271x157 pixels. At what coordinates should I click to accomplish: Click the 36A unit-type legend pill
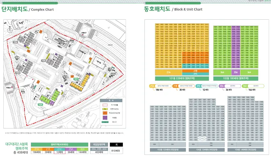tap(253, 86)
